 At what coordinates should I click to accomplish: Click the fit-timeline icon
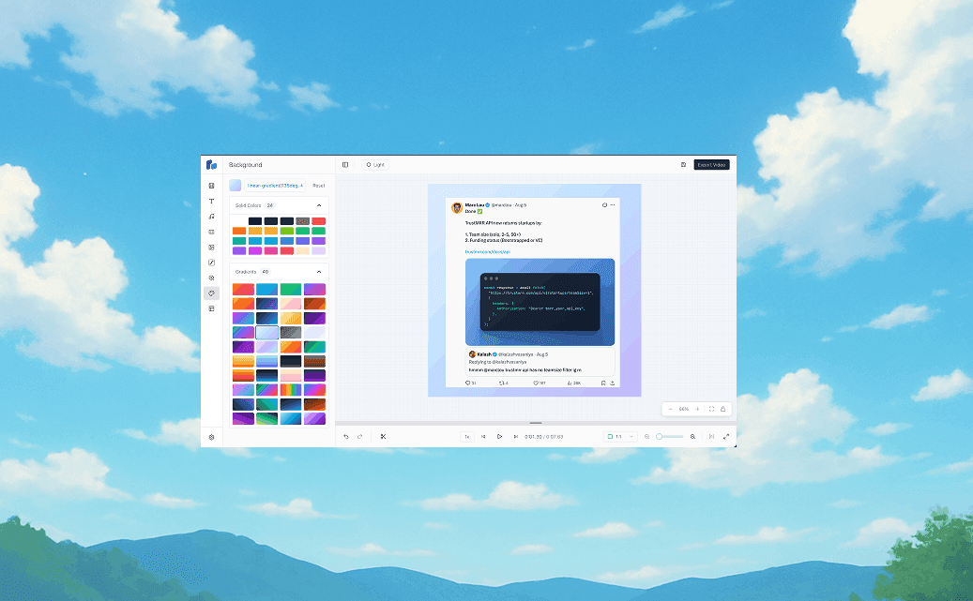coord(712,437)
